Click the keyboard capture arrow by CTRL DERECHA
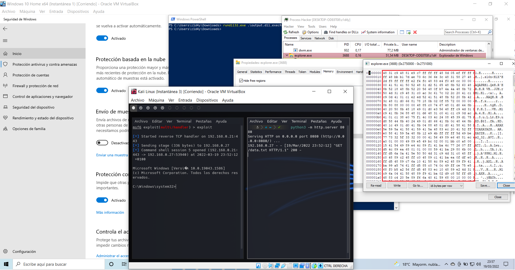Viewport: 515px width, 270px height. [320, 266]
